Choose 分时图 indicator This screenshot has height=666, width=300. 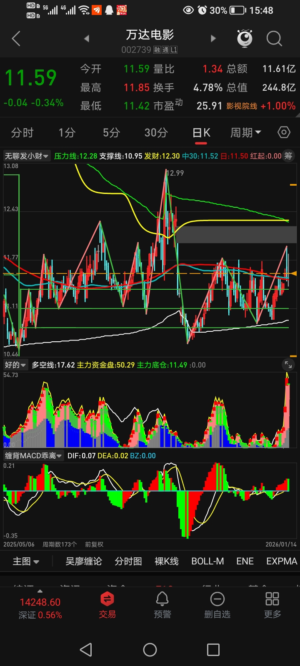pos(128,562)
